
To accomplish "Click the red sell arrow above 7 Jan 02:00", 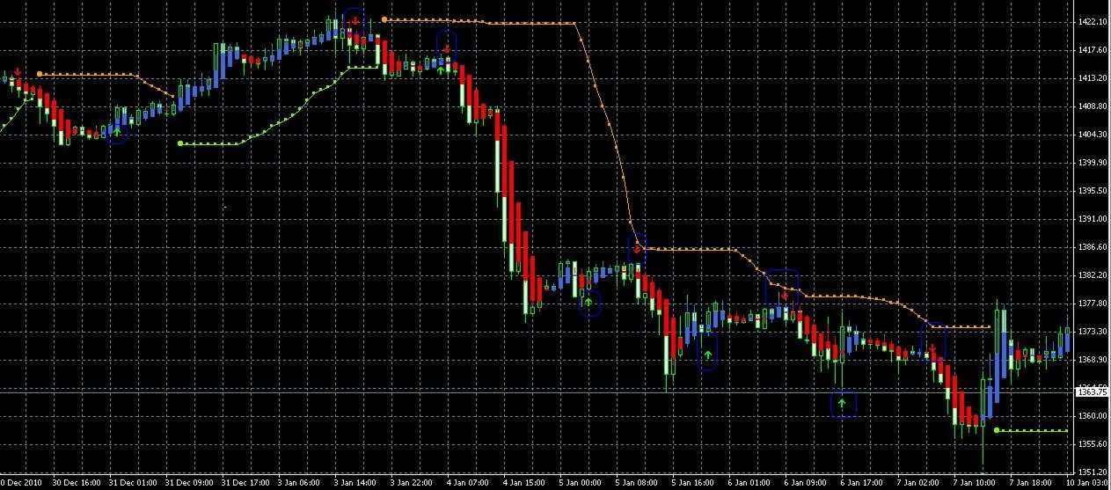I will click(933, 351).
